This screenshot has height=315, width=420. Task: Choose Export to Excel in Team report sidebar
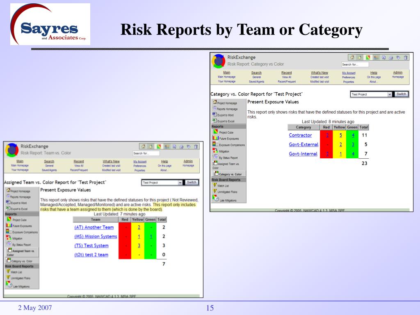16,208
